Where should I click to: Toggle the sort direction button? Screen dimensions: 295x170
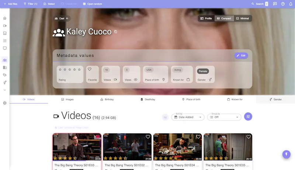[165, 117]
